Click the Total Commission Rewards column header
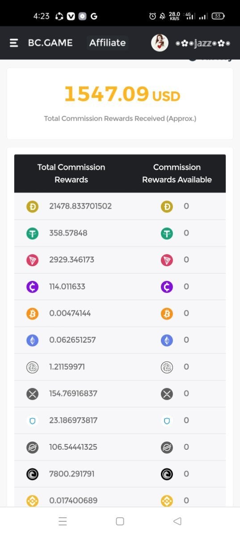 [x=71, y=173]
